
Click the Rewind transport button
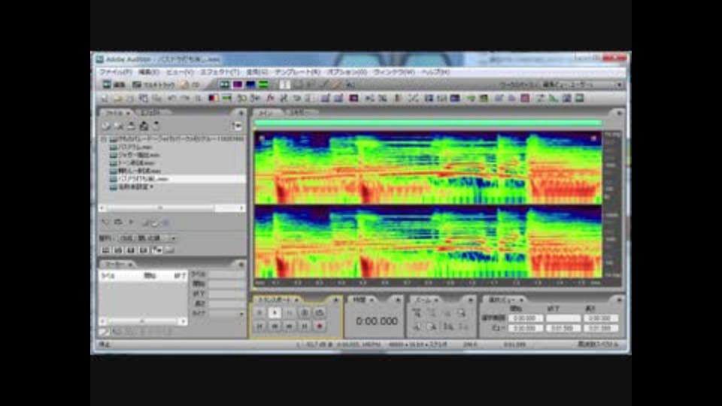coord(275,326)
